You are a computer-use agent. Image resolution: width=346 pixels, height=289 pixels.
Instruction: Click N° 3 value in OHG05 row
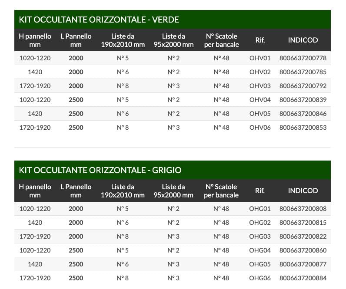point(173,264)
